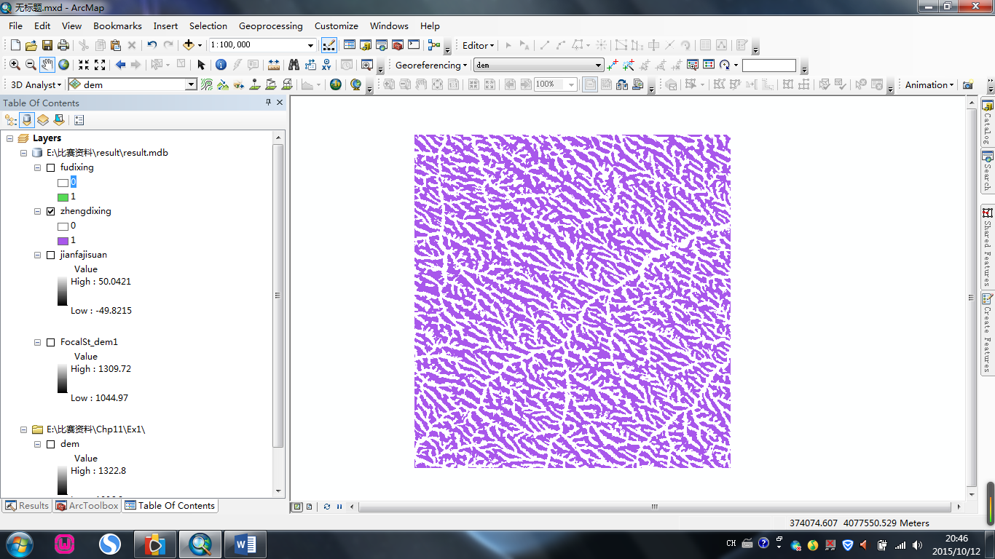995x559 pixels.
Task: Toggle visibility checkbox of fudixing layer
Action: [50, 167]
